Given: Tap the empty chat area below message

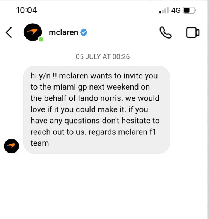Looking at the screenshot, I should pos(104,186).
